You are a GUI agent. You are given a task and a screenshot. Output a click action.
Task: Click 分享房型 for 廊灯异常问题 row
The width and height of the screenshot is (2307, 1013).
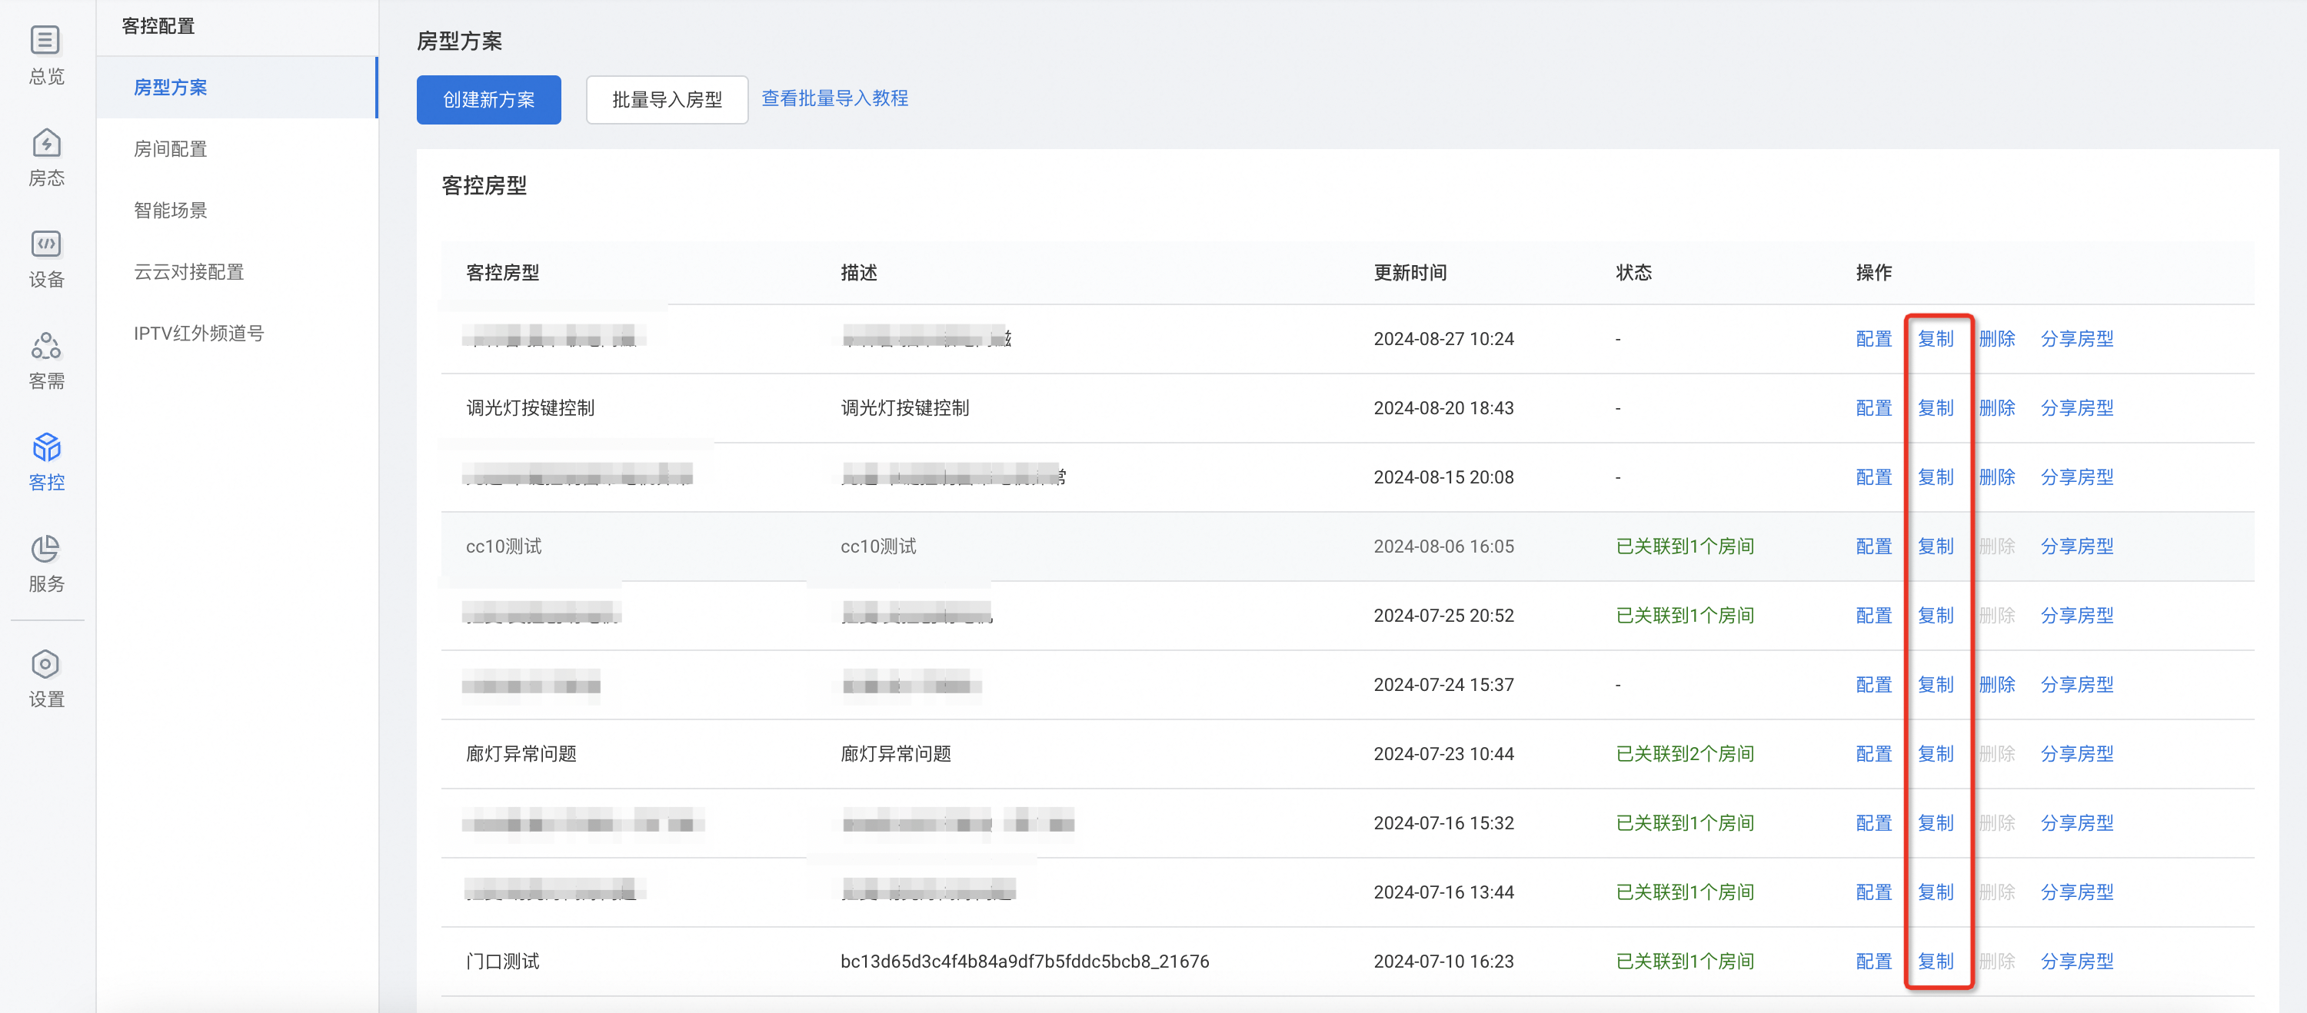pyautogui.click(x=2076, y=755)
